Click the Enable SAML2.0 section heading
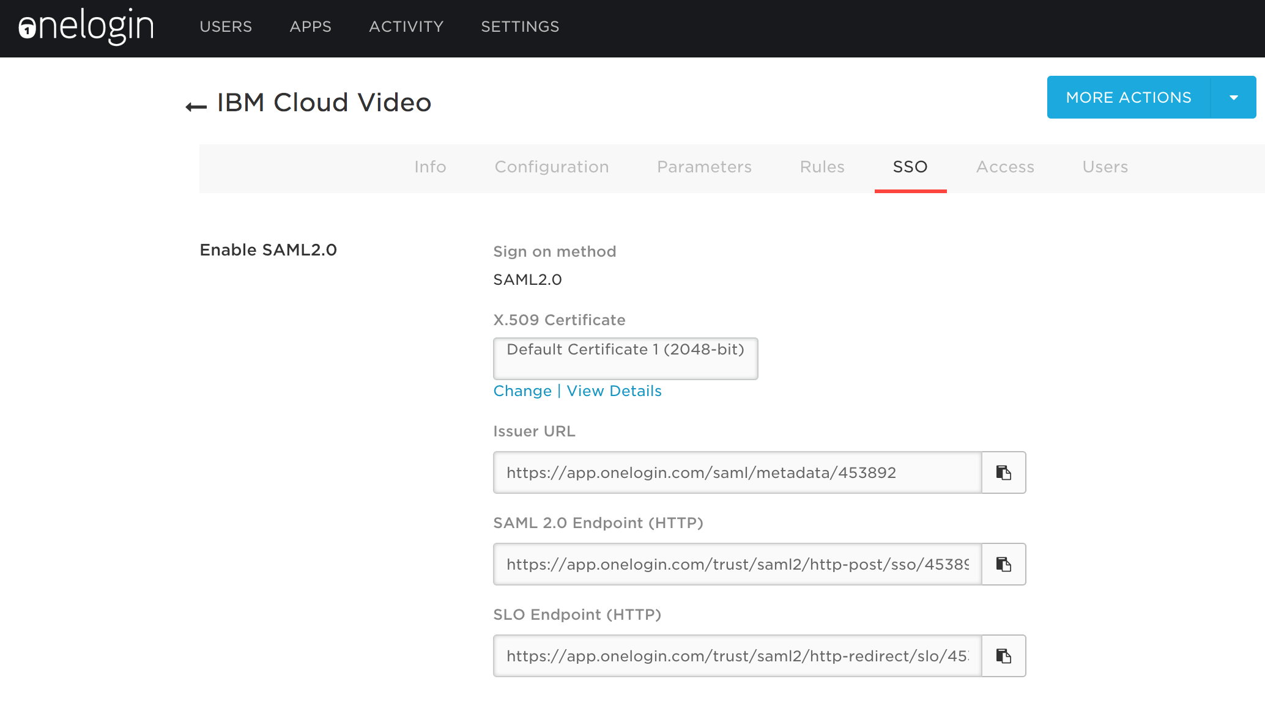This screenshot has height=709, width=1265. 269,250
